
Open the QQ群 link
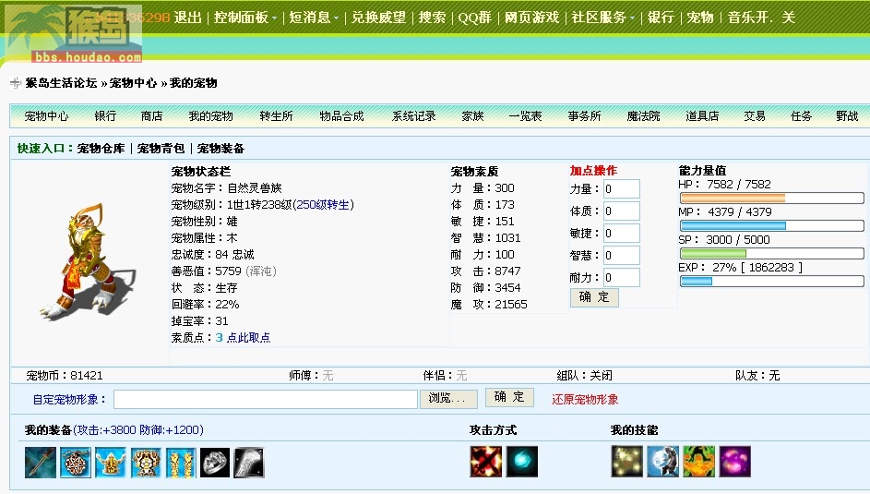(475, 18)
